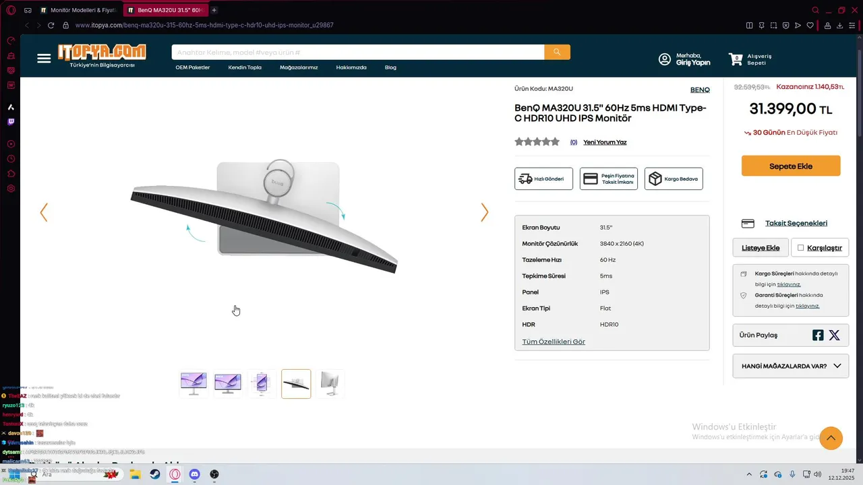Screen dimensions: 863x485
Task: Add page to bookmarks heart icon
Action: click(810, 26)
